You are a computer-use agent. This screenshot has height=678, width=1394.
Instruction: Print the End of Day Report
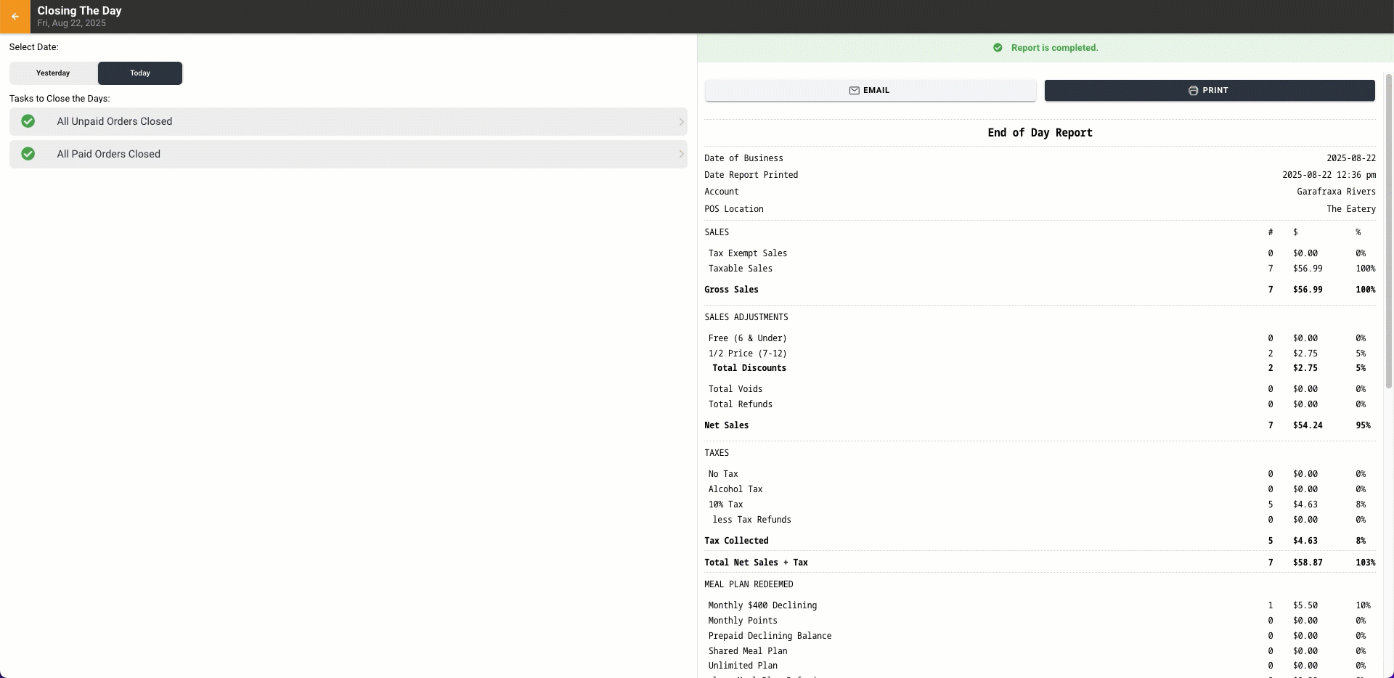tap(1210, 91)
